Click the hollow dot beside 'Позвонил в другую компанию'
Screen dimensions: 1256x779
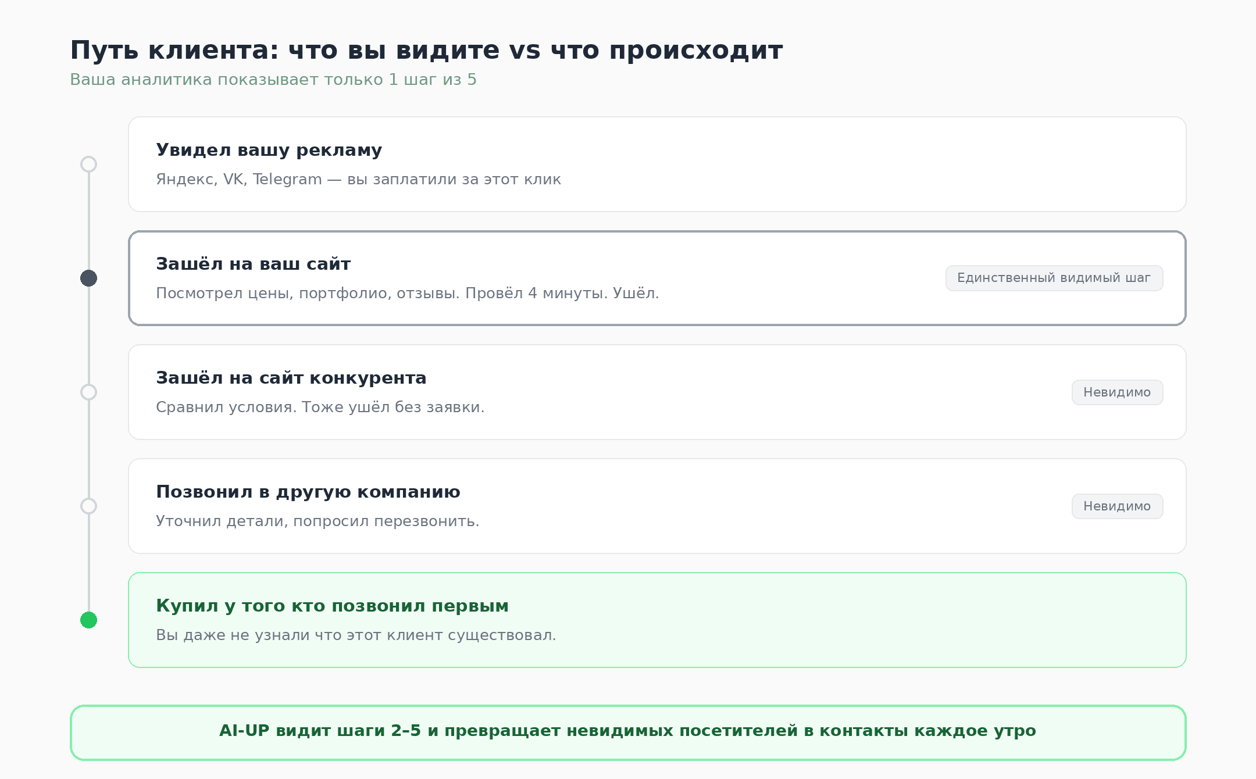tap(89, 506)
